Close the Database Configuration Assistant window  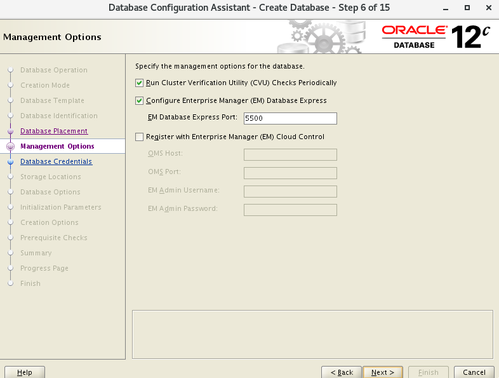(486, 8)
